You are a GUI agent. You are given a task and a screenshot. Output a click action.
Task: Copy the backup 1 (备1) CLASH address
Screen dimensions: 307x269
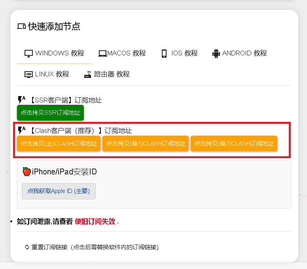pyautogui.click(x=146, y=144)
